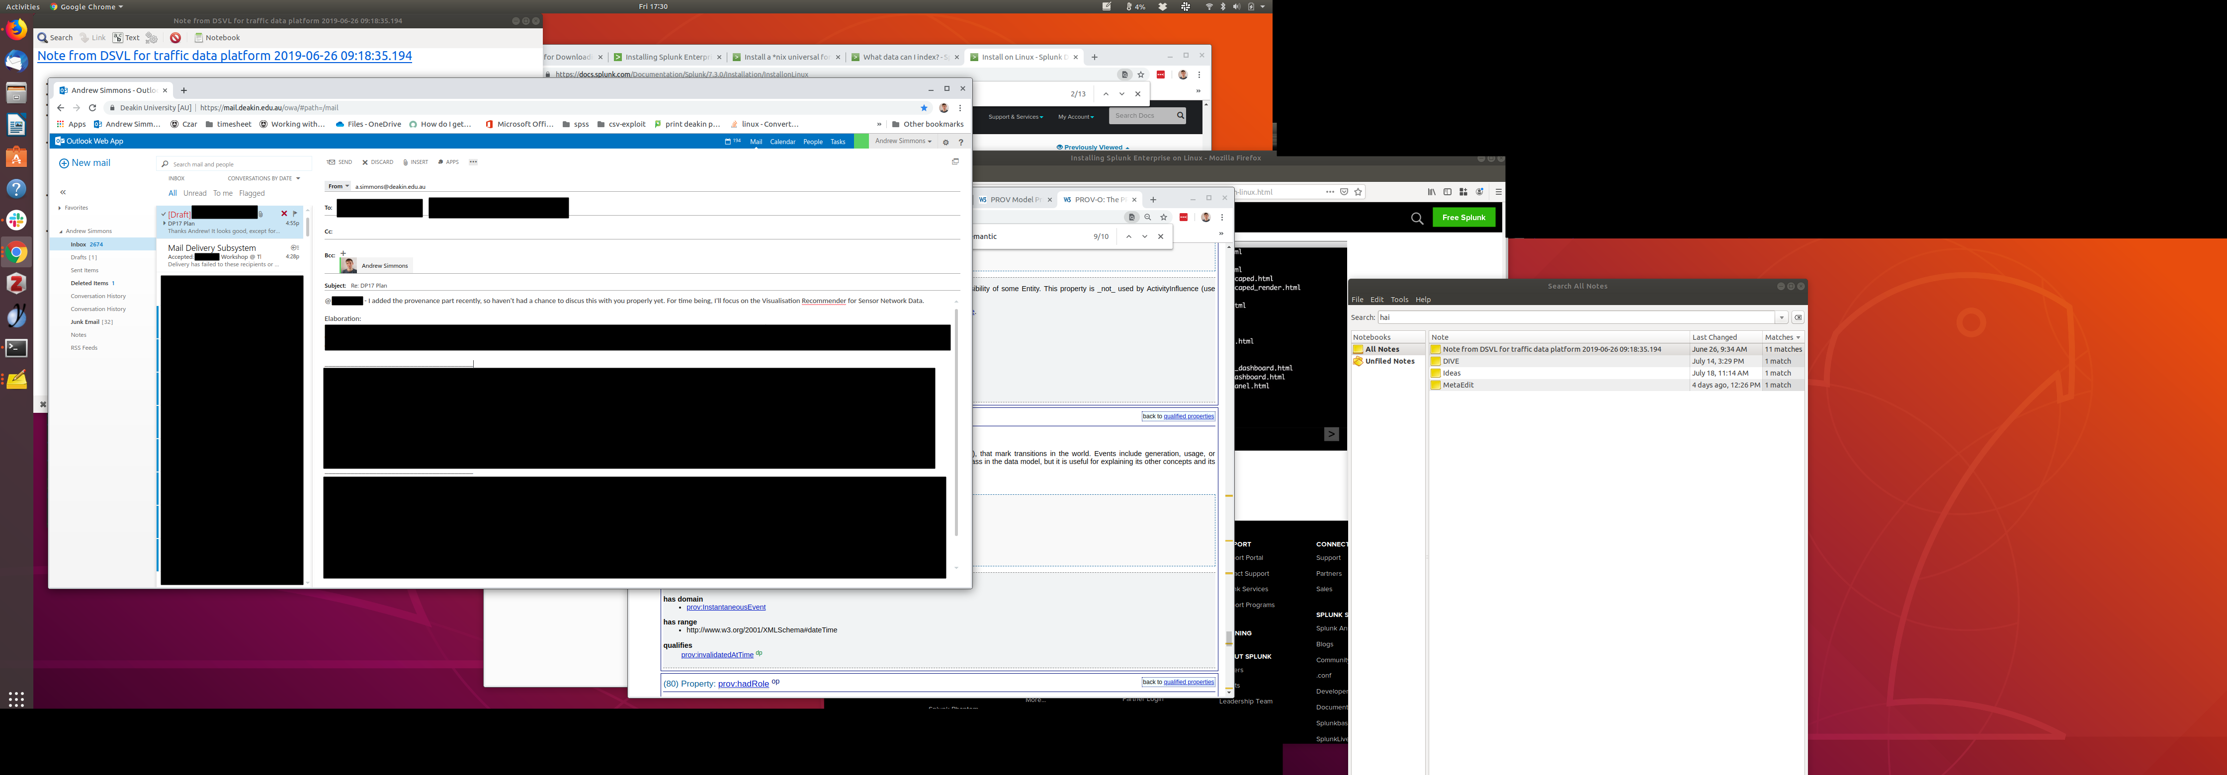
Task: Click the Free Splunk button
Action: point(1463,218)
